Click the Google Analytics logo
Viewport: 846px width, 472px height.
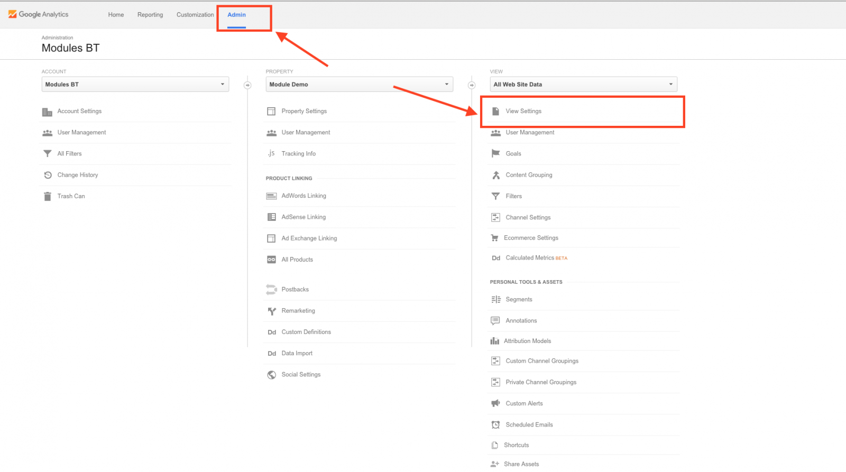click(38, 14)
